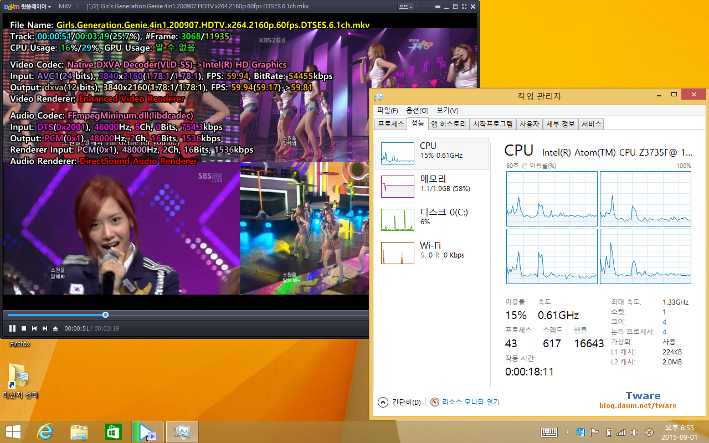Click the DirectSound Audio Renderer text
Viewport: 709px width, 443px height.
138,161
